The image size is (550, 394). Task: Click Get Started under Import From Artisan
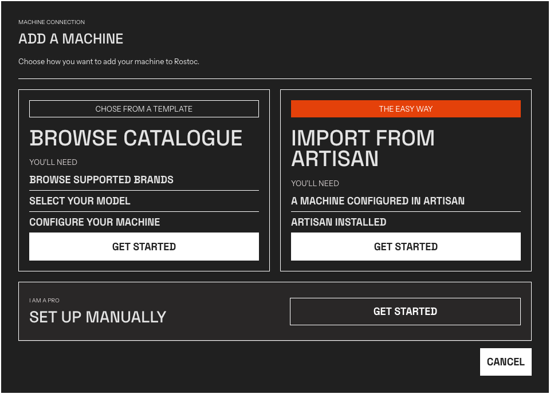[x=406, y=246]
